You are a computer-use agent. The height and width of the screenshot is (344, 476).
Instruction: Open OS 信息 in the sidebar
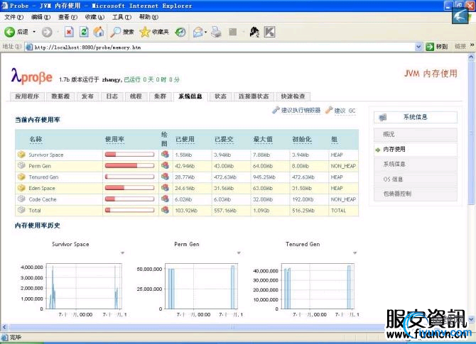coord(416,179)
